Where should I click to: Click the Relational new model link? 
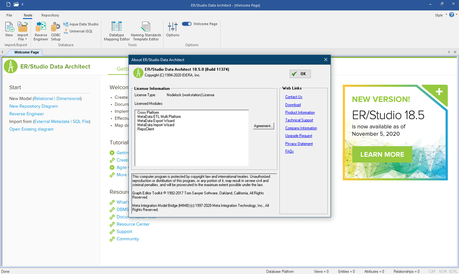(x=43, y=99)
